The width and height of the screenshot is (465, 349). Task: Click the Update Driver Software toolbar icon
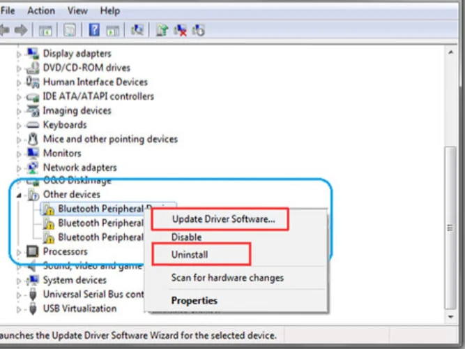pos(162,30)
